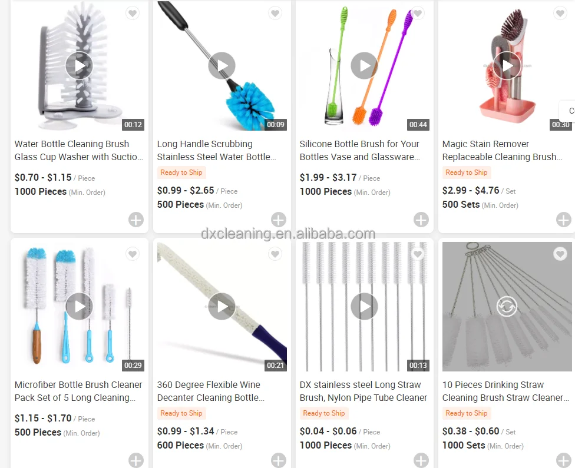
Task: Open Microfiber Bottle Brush Cleaner Pack title
Action: 78,391
